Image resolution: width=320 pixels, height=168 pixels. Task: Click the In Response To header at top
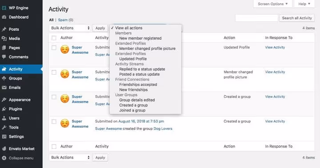(279, 38)
